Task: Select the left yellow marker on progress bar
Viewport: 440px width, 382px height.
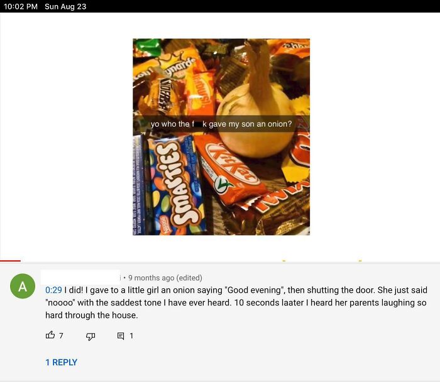Action: coord(283,261)
